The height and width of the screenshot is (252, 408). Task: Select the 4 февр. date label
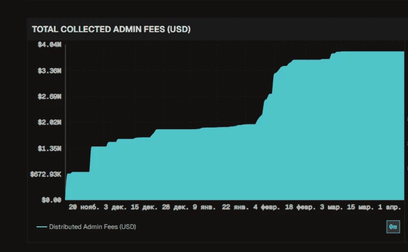click(x=267, y=207)
